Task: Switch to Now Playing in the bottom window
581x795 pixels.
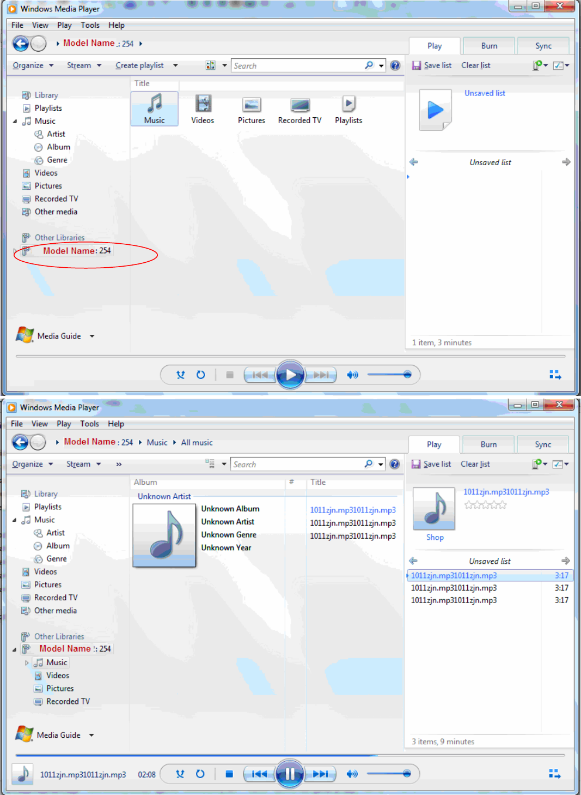Action: coord(554,774)
